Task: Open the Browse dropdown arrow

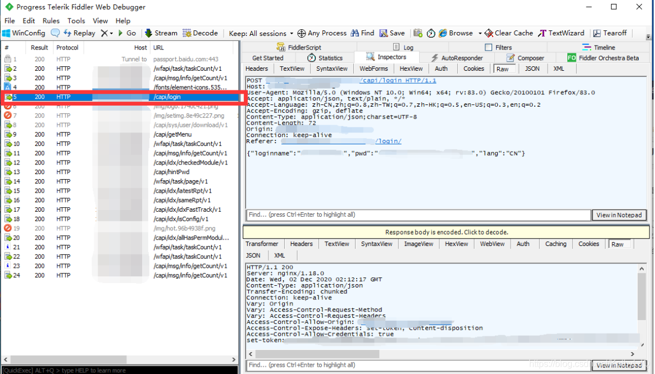Action: pos(480,33)
